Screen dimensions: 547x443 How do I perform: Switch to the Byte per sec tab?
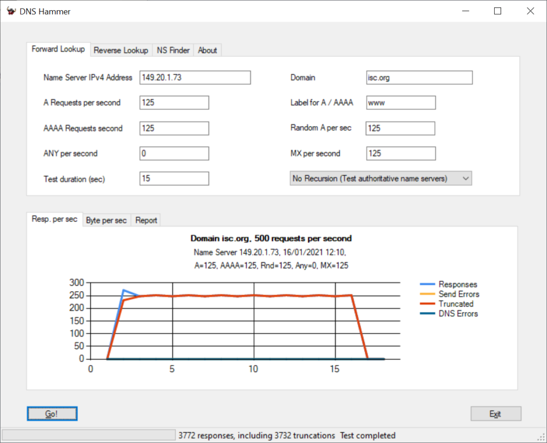106,220
